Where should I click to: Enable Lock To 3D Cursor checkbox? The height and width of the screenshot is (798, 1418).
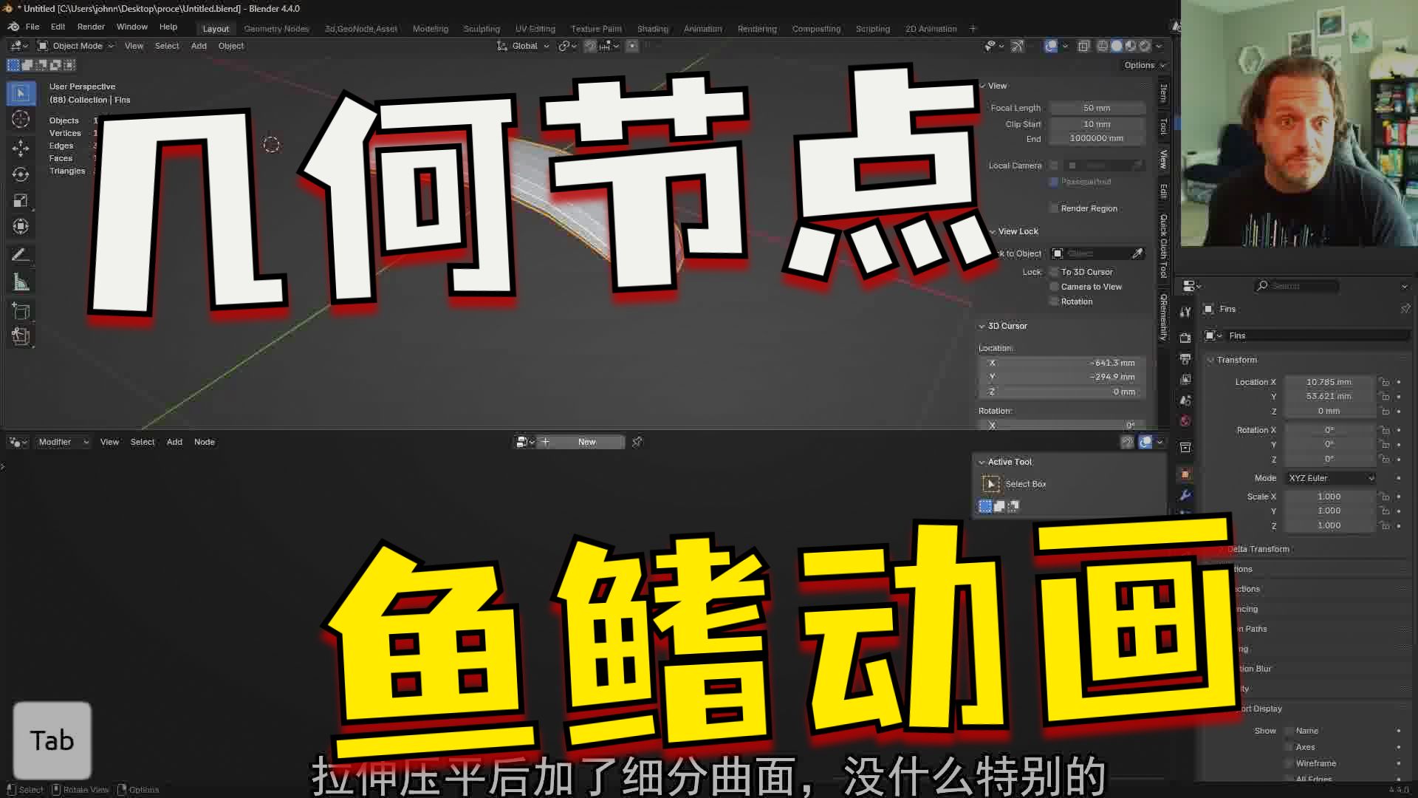coord(1054,272)
